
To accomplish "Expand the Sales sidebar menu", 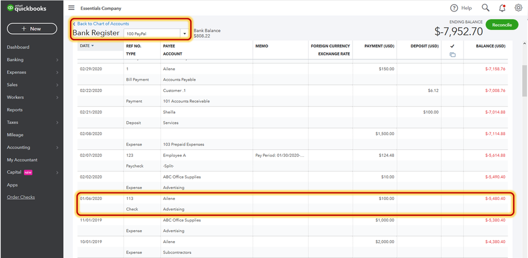I will coord(32,84).
